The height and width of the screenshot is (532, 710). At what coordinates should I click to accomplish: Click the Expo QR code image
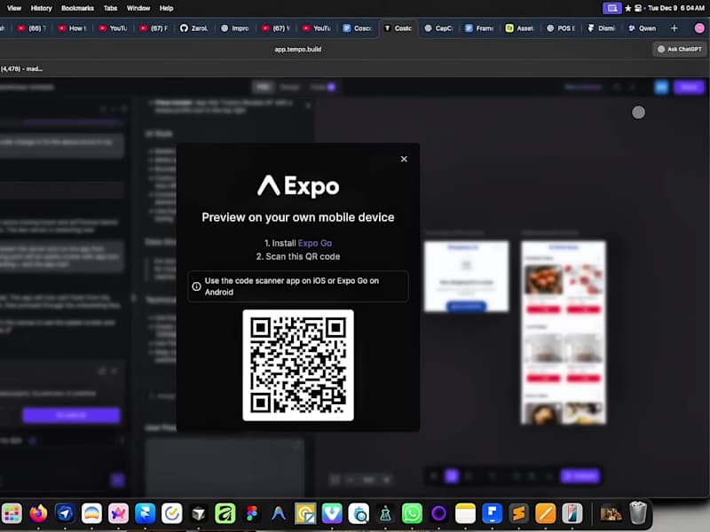[298, 365]
